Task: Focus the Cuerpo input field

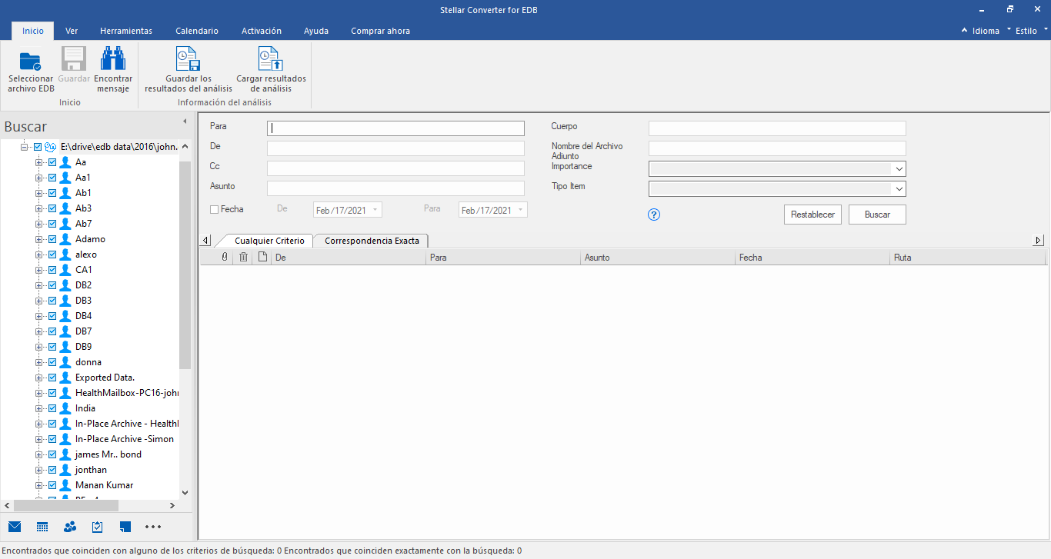Action: 777,128
